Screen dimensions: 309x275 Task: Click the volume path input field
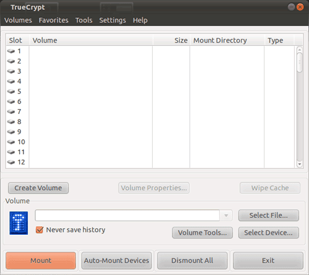(x=127, y=216)
